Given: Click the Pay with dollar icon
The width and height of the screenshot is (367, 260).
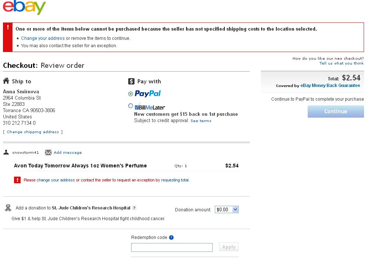Looking at the screenshot, I should tap(131, 81).
